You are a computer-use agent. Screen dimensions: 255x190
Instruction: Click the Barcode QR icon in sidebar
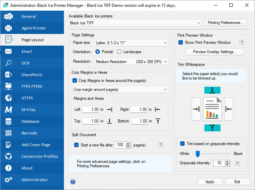click(8, 133)
